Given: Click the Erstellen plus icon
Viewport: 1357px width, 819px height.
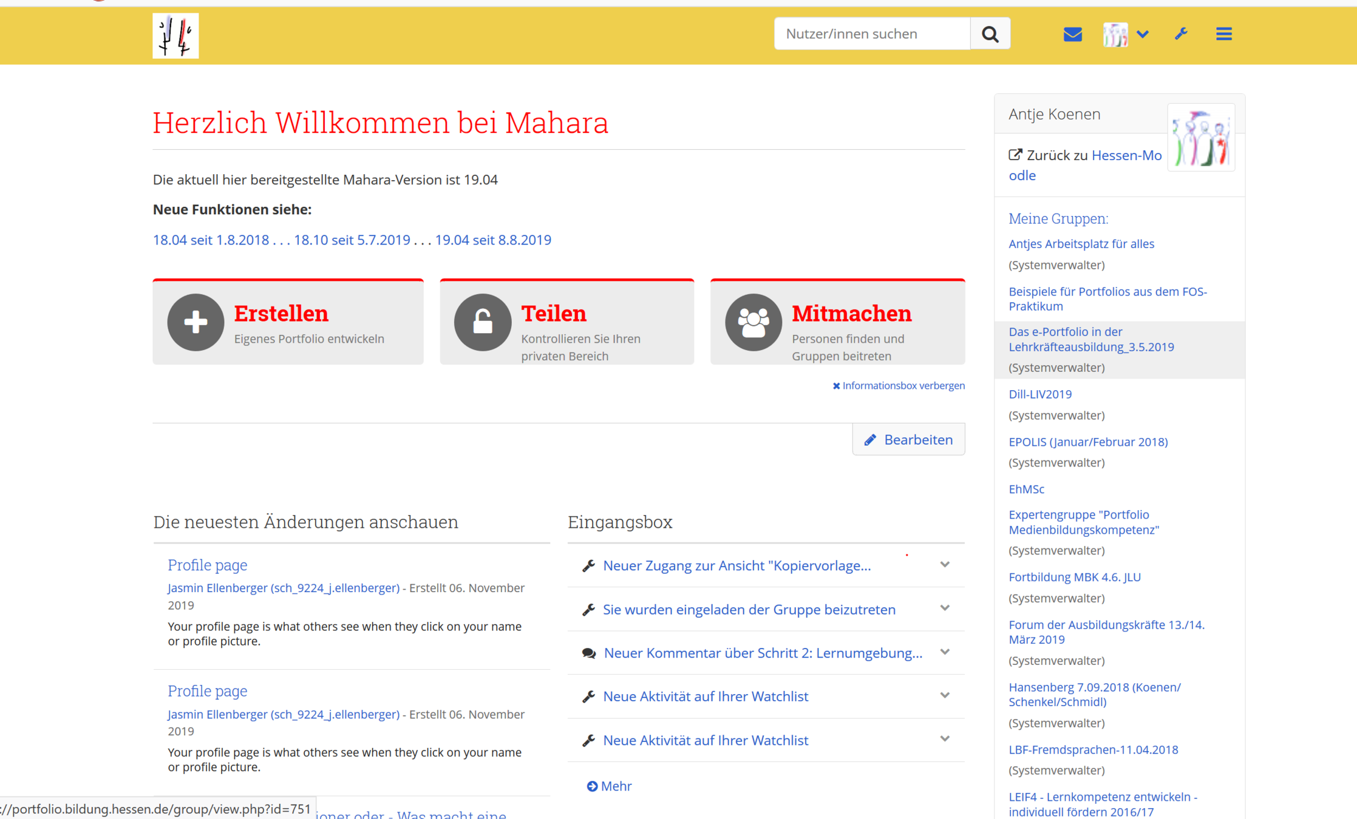Looking at the screenshot, I should click(196, 322).
